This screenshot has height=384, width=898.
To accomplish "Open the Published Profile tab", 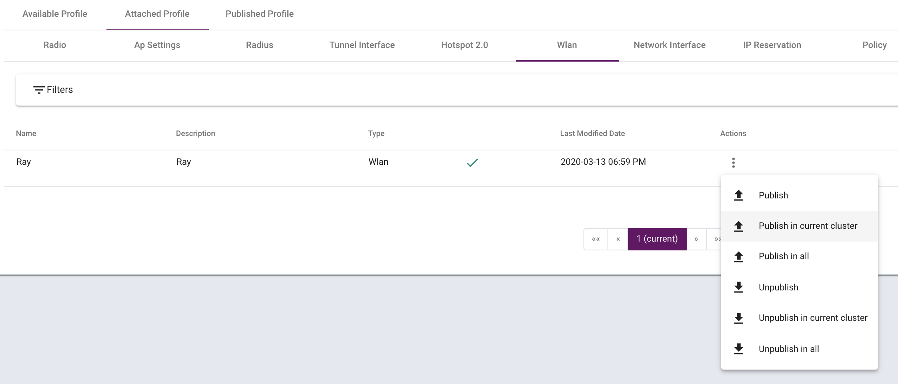I will click(259, 14).
